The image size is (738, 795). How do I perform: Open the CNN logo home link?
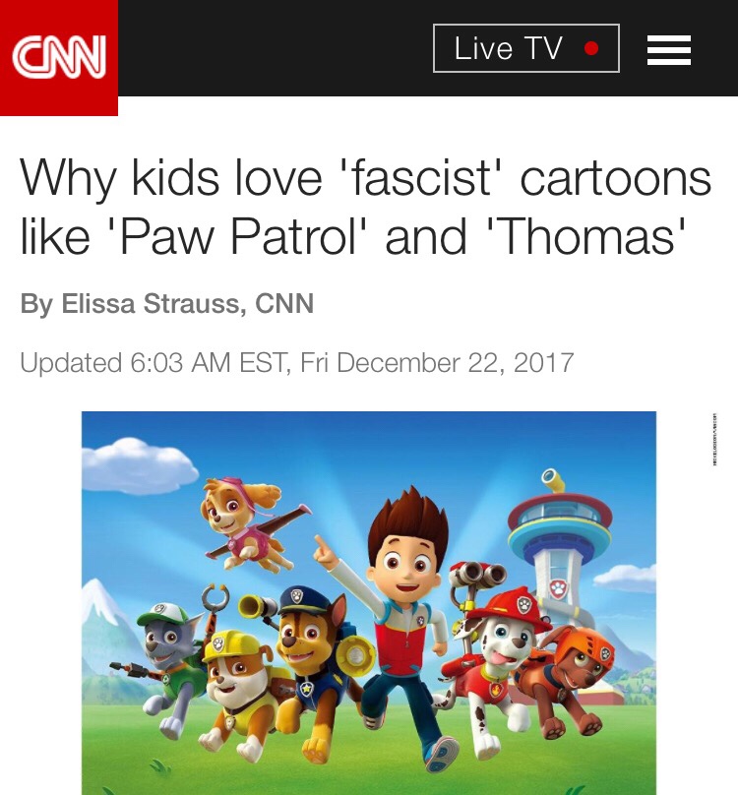59,57
